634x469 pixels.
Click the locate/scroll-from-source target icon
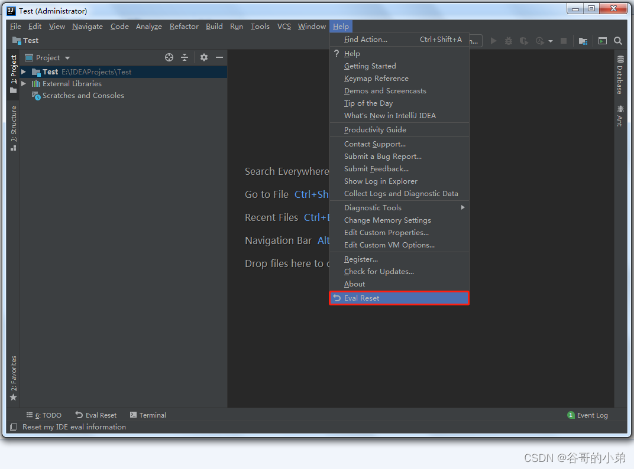tap(169, 57)
